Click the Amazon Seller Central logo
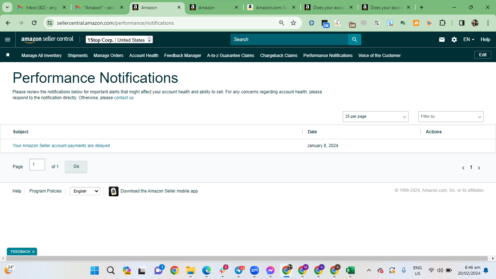Image resolution: width=496 pixels, height=279 pixels. click(x=47, y=39)
